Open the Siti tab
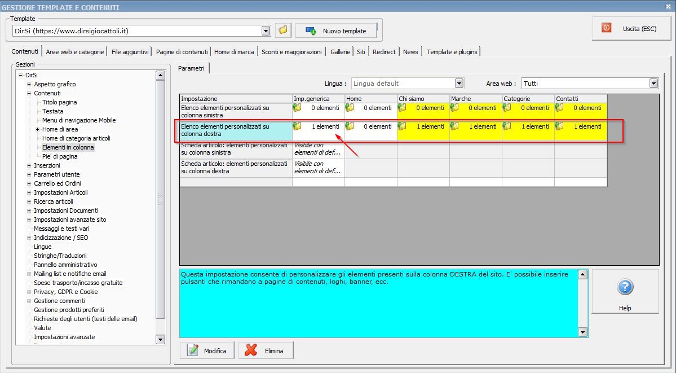The width and height of the screenshot is (676, 373). point(361,52)
